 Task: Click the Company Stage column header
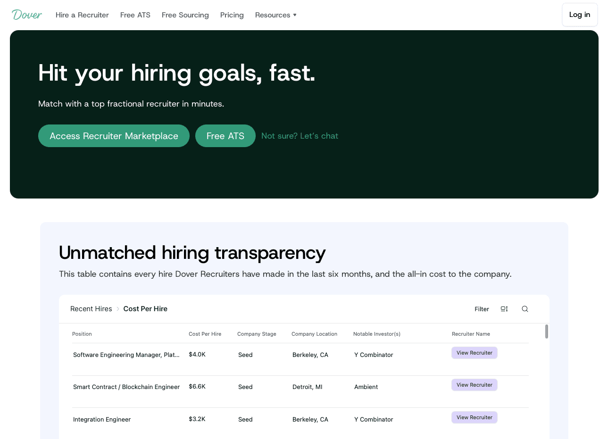coord(257,334)
